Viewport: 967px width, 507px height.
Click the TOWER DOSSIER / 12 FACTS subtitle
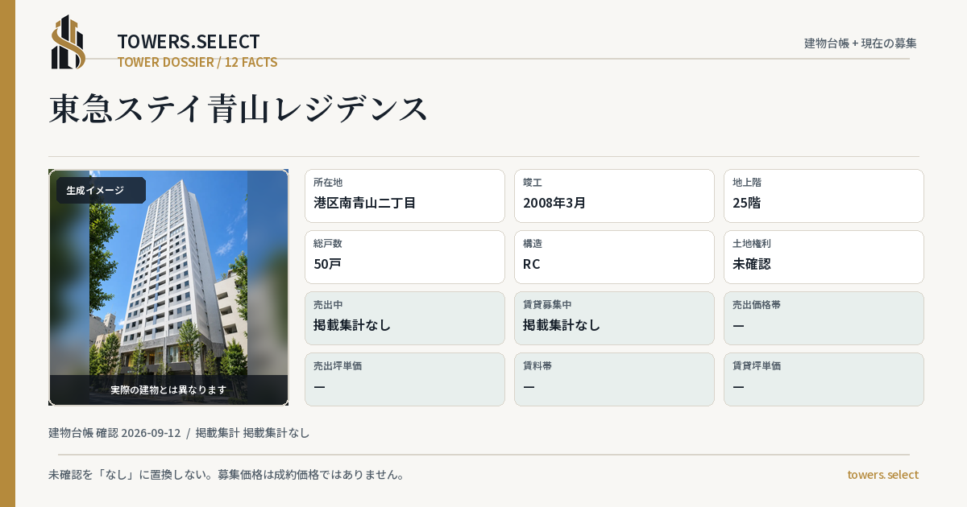pyautogui.click(x=197, y=62)
